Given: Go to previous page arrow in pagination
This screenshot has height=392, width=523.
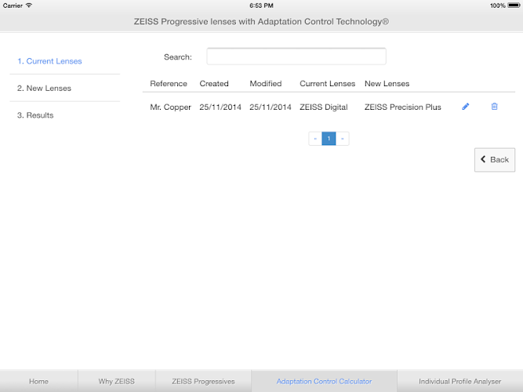Looking at the screenshot, I should point(315,139).
